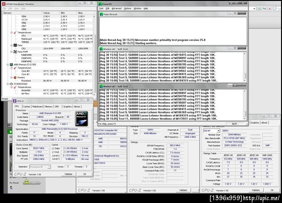Click the AMD Phenom II logo in CPU-Z
Image resolution: width=282 pixels, height=203 pixels.
tap(81, 119)
